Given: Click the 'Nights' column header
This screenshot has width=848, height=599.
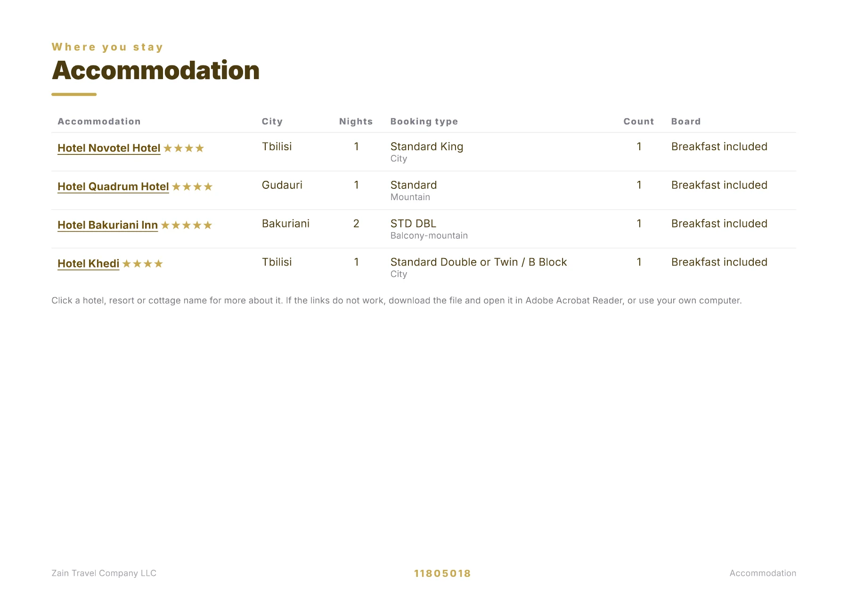Looking at the screenshot, I should (x=356, y=121).
